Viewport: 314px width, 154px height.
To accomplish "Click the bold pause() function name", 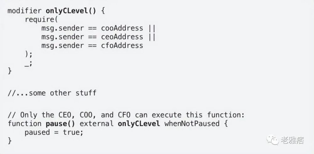I will coord(60,124).
